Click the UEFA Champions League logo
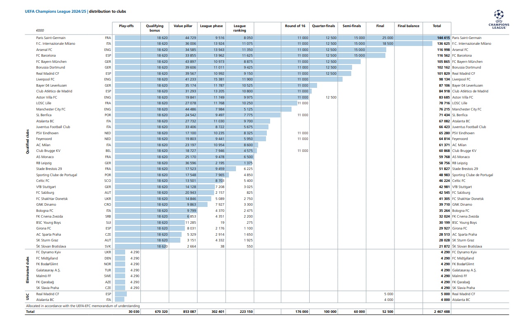Screen dimensions: 532x319 [x=499, y=19]
